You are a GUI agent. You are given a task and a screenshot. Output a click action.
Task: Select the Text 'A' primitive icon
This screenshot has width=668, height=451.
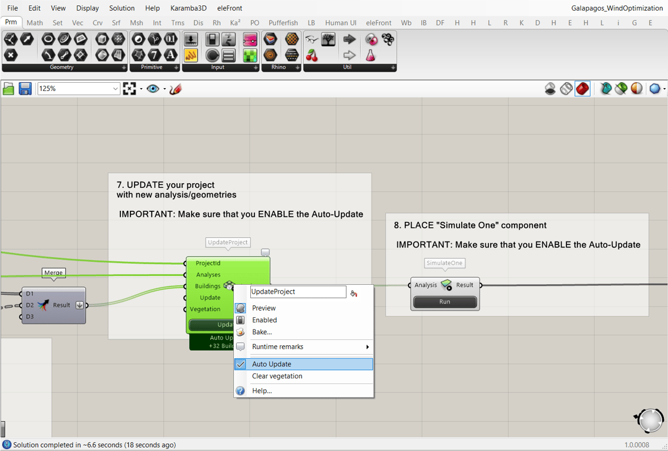click(170, 55)
